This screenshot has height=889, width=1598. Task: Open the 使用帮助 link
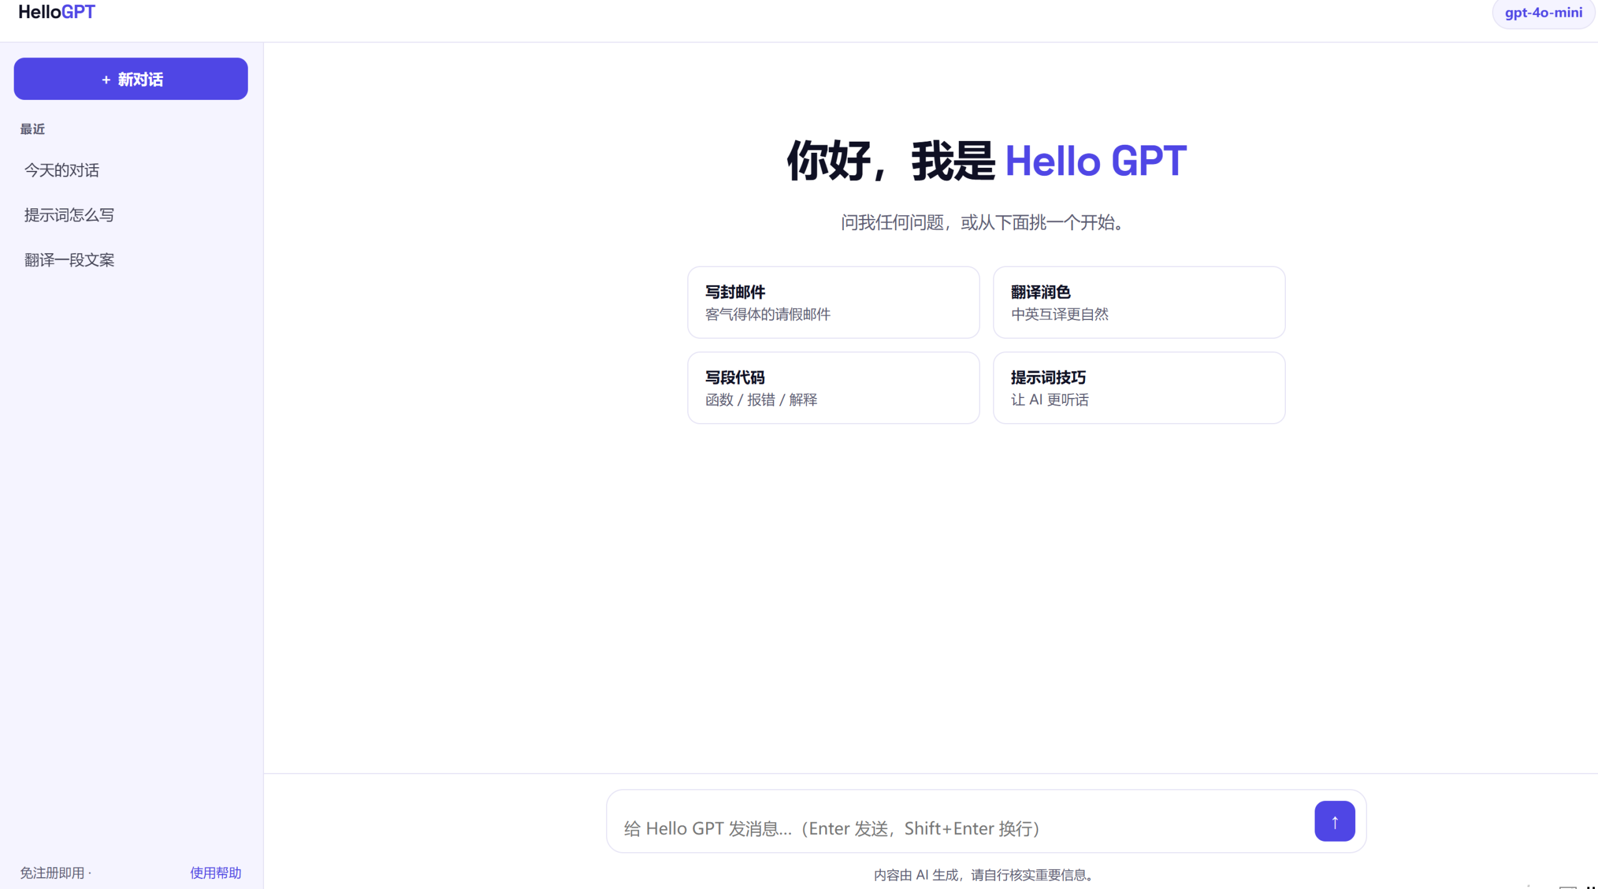tap(215, 872)
